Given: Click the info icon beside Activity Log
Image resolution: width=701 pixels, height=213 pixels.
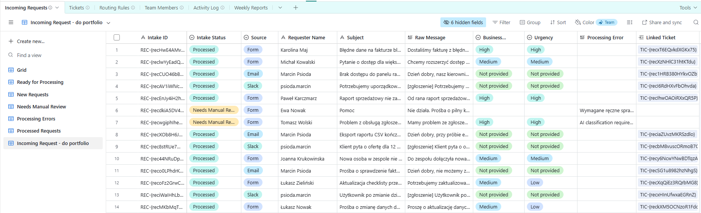Looking at the screenshot, I should point(222,8).
